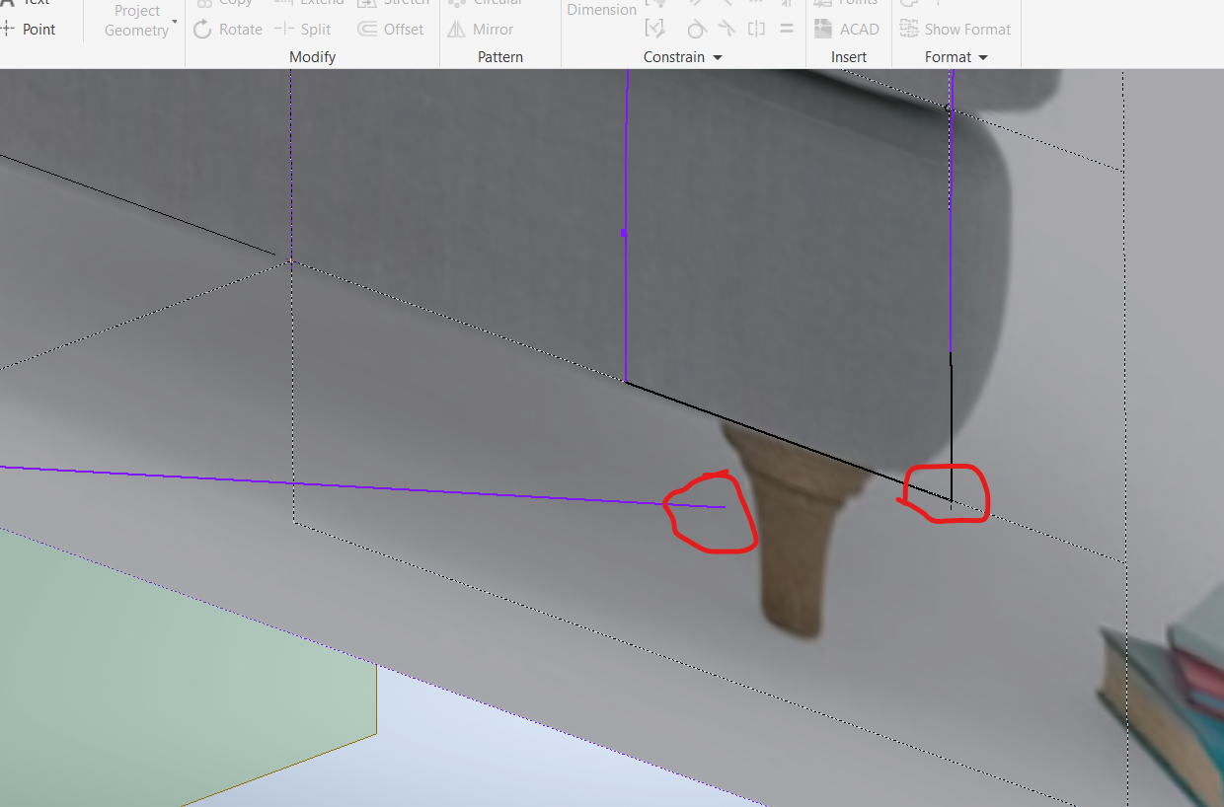
Task: Expand the Project Geometry dropdown
Action: coord(175,19)
